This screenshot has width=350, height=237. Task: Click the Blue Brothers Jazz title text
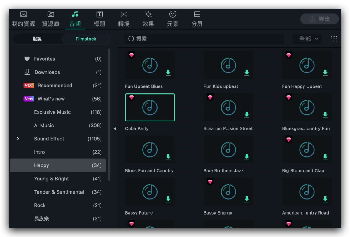click(223, 171)
